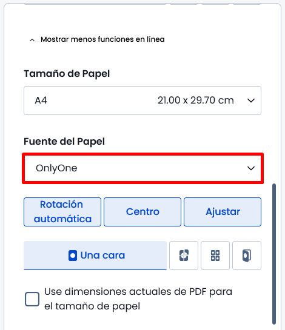Image resolution: width=285 pixels, height=330 pixels.
Task: Click the 21.00 x 29.70 cm size text
Action: (196, 101)
